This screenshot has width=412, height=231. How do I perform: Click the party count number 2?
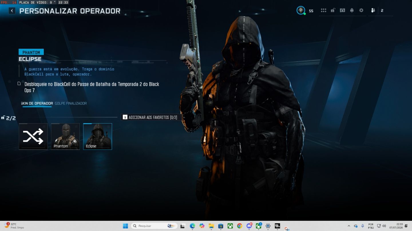click(x=382, y=11)
